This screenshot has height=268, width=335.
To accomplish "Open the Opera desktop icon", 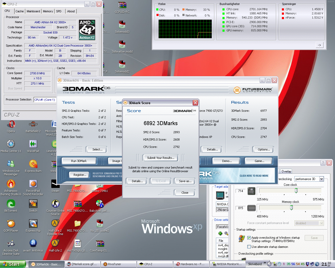I will (11, 127).
